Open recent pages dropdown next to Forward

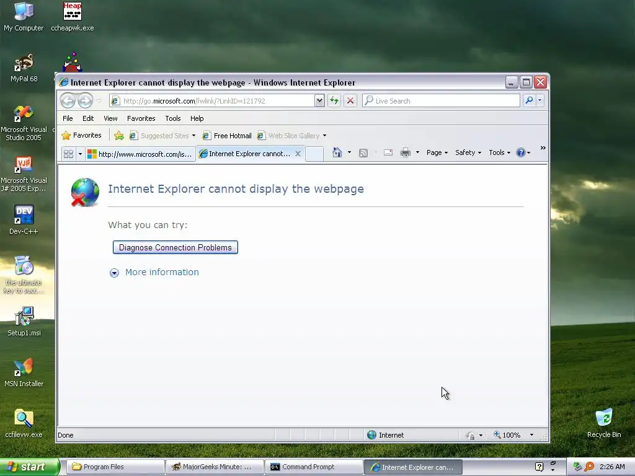[99, 101]
